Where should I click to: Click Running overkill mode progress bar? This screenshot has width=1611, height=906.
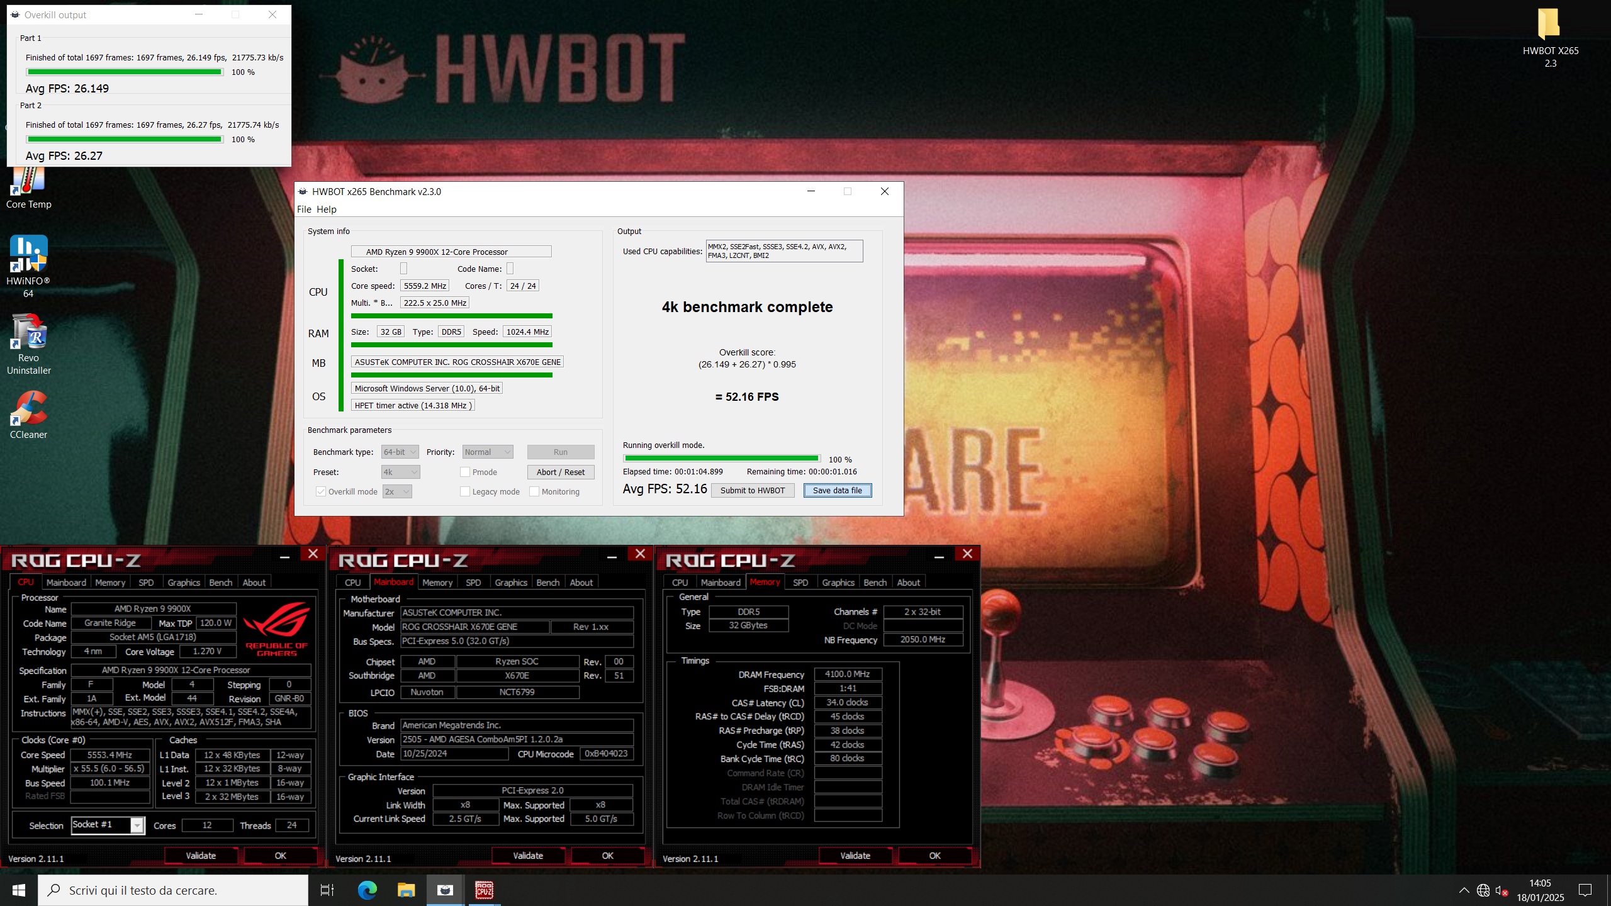[722, 459]
